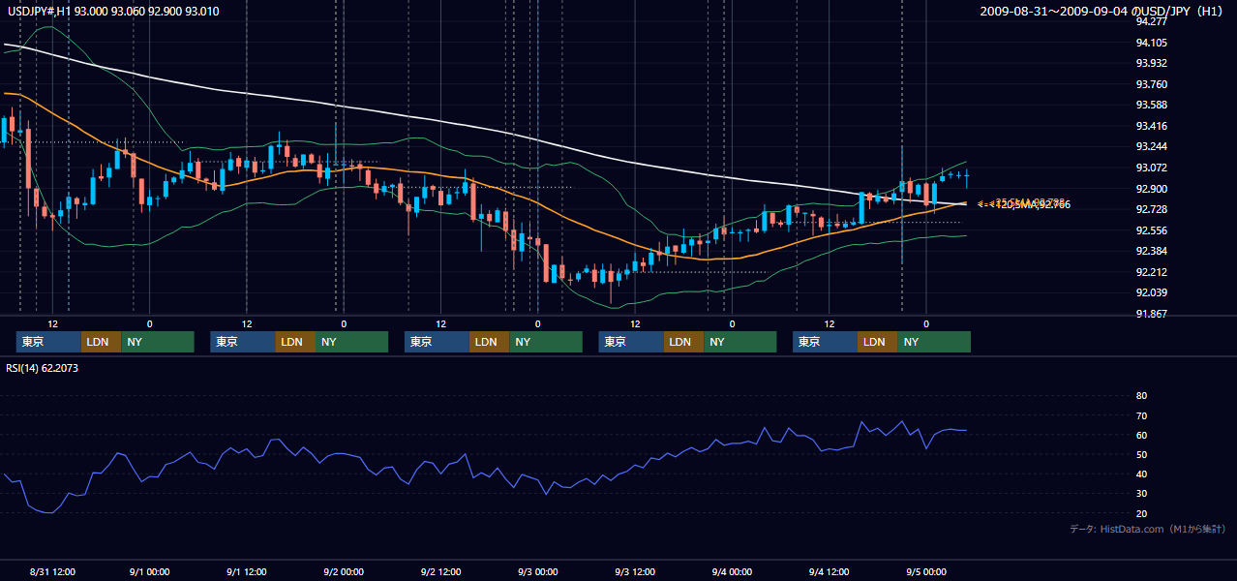This screenshot has width=1237, height=581.
Task: Click the 9/2 12:00 date label
Action: [x=440, y=571]
